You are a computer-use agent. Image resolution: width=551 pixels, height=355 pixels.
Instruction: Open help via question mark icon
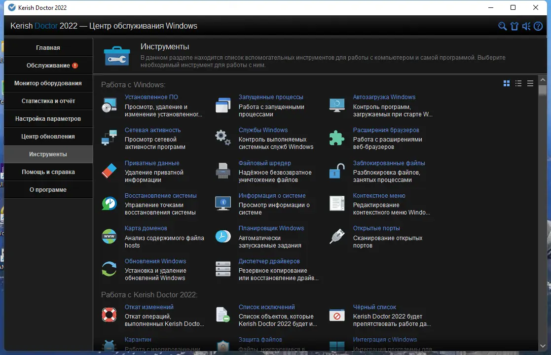point(538,26)
